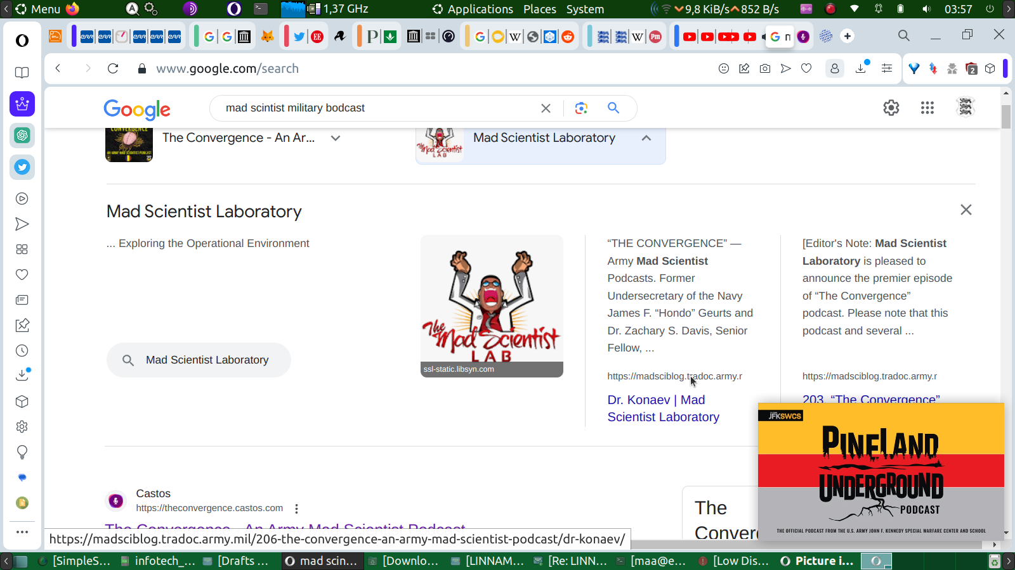Reload the current page
Screen dimensions: 1015x570
[x=113, y=68]
